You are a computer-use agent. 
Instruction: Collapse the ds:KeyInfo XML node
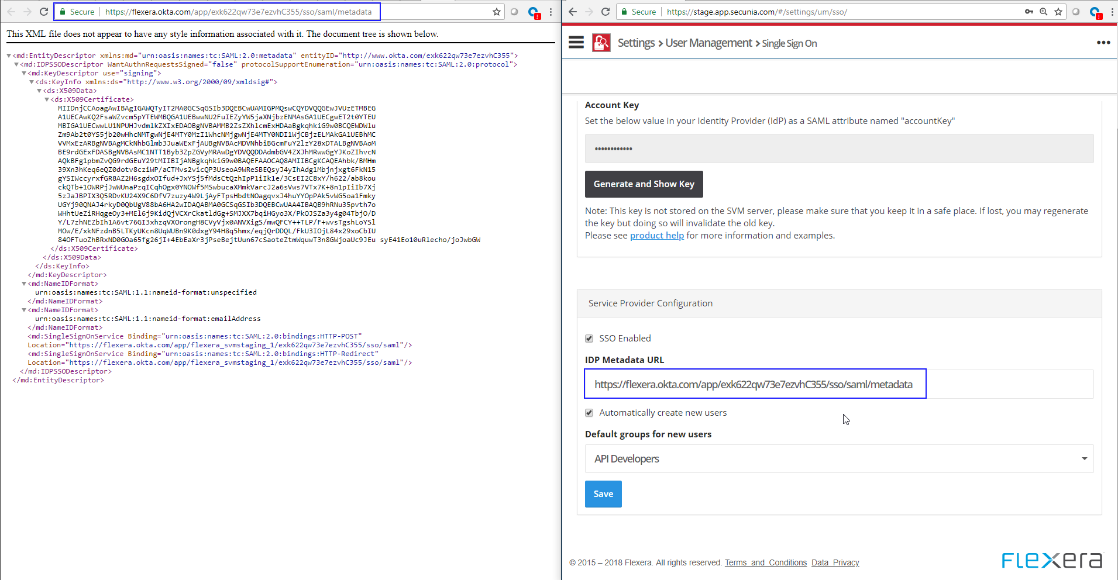32,82
